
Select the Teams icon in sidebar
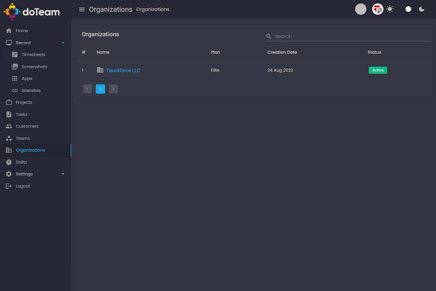[x=9, y=138]
